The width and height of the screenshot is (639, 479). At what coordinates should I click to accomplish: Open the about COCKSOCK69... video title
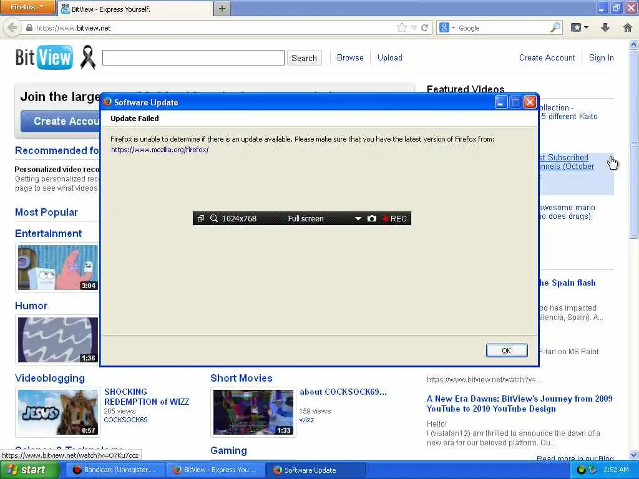(x=343, y=392)
